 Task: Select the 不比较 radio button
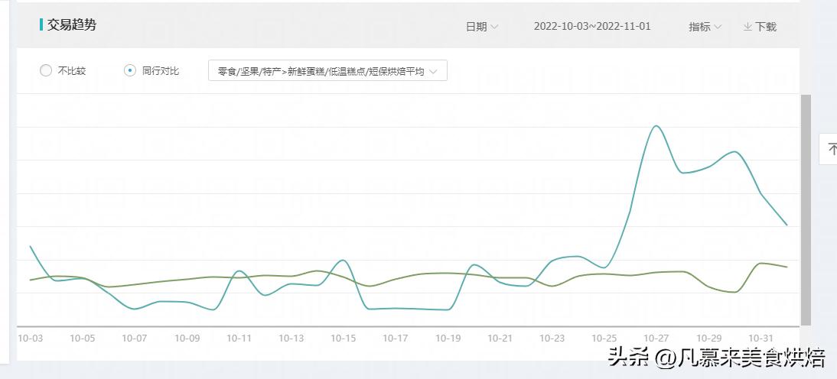[46, 70]
